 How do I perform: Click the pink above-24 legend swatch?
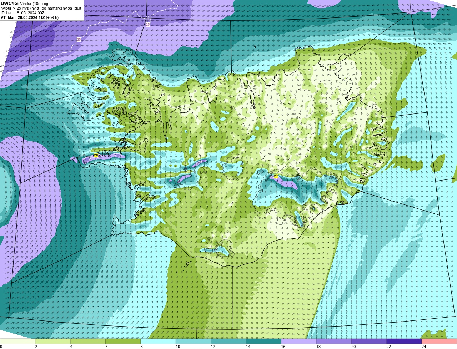click(x=440, y=341)
